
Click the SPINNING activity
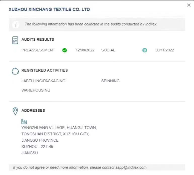pos(110,81)
